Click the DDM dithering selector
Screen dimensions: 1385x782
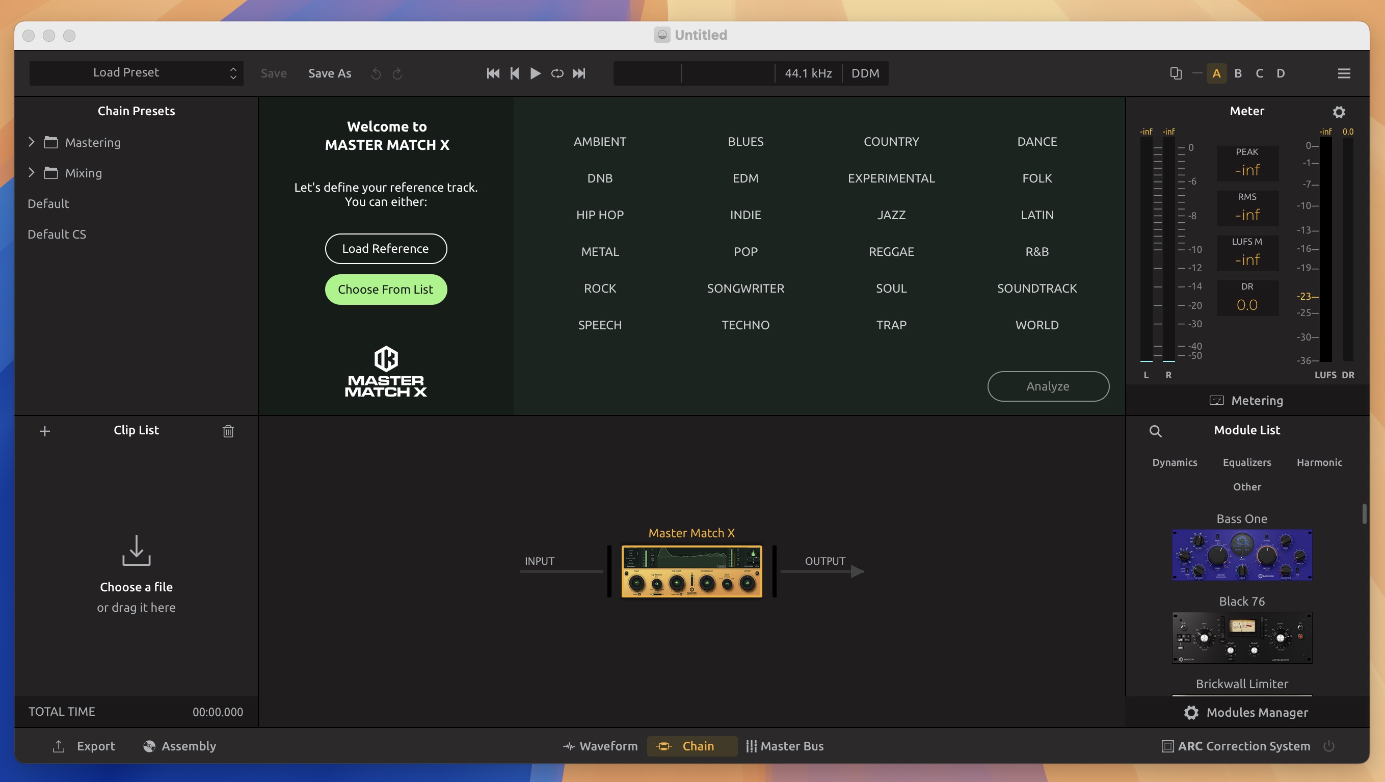pyautogui.click(x=865, y=73)
